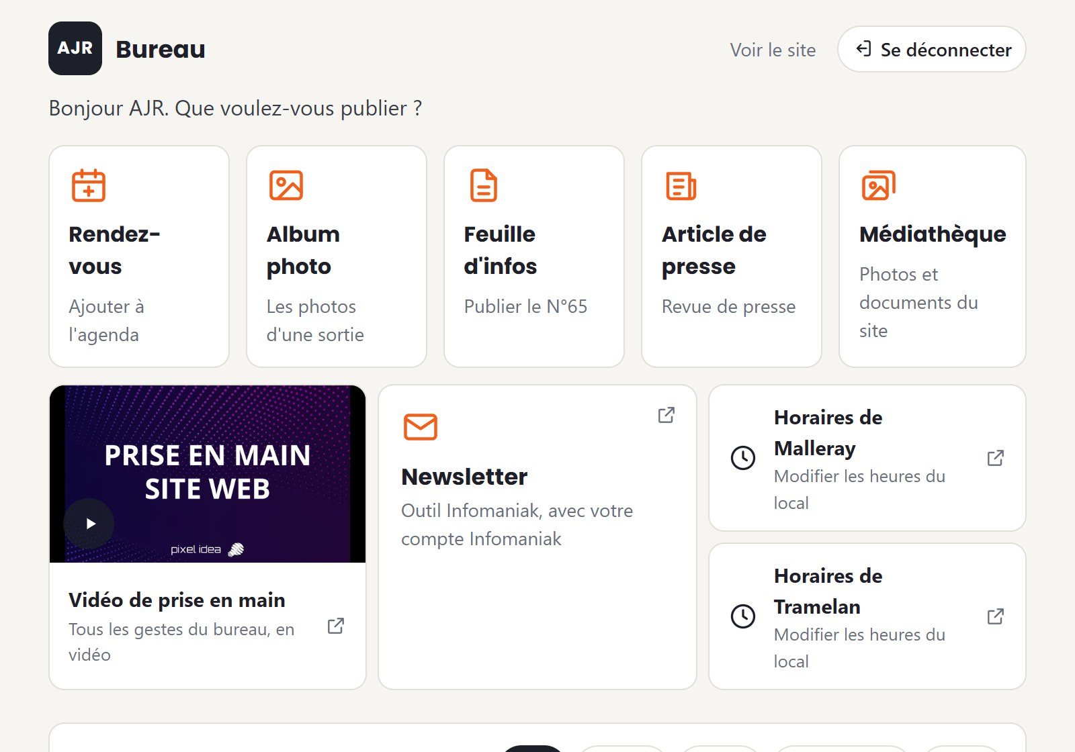Click the Newsletter envelope icon
The width and height of the screenshot is (1075, 752).
tap(421, 427)
